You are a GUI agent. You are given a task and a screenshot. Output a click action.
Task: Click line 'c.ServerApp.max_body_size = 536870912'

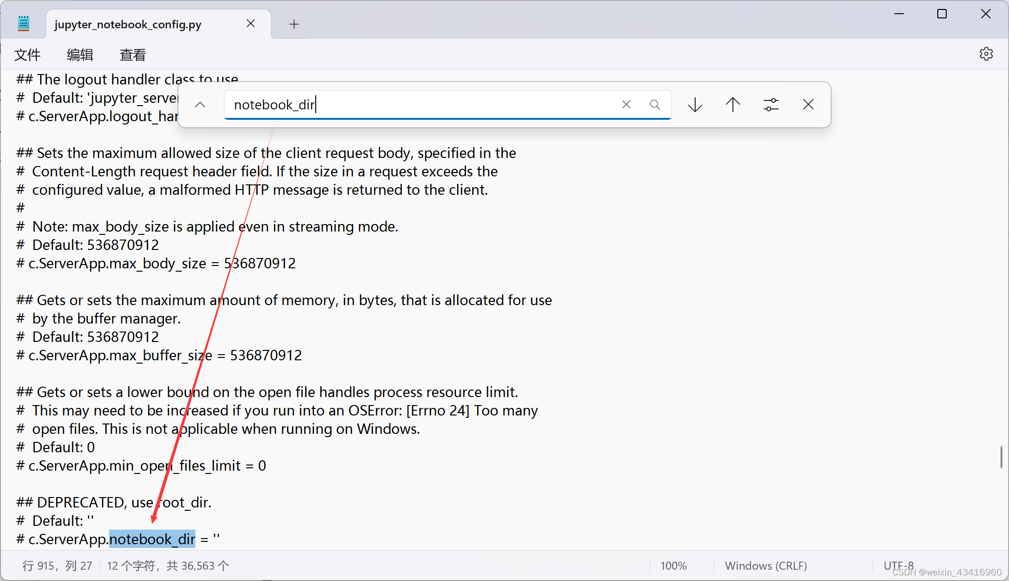tap(156, 263)
